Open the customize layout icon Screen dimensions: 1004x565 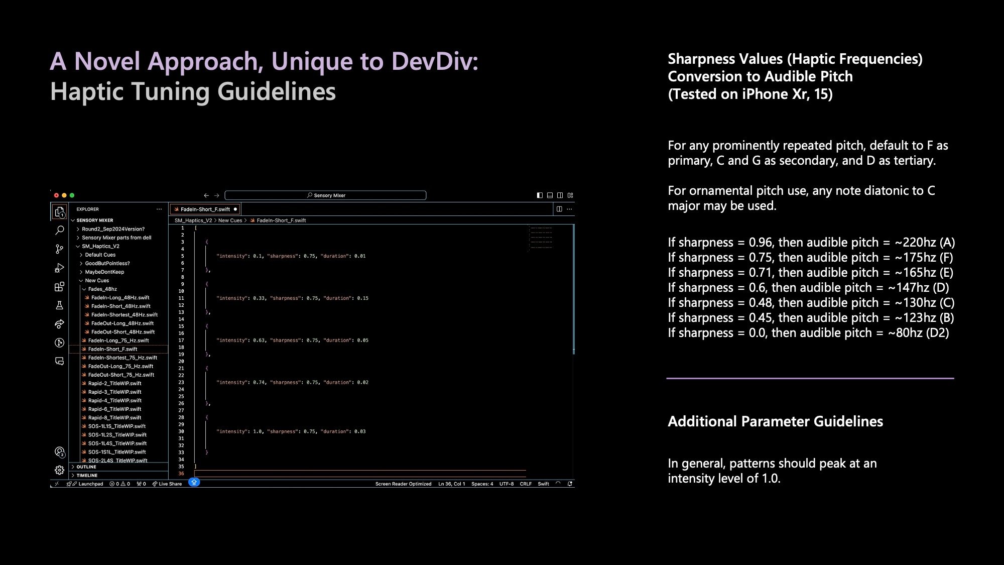click(x=570, y=195)
